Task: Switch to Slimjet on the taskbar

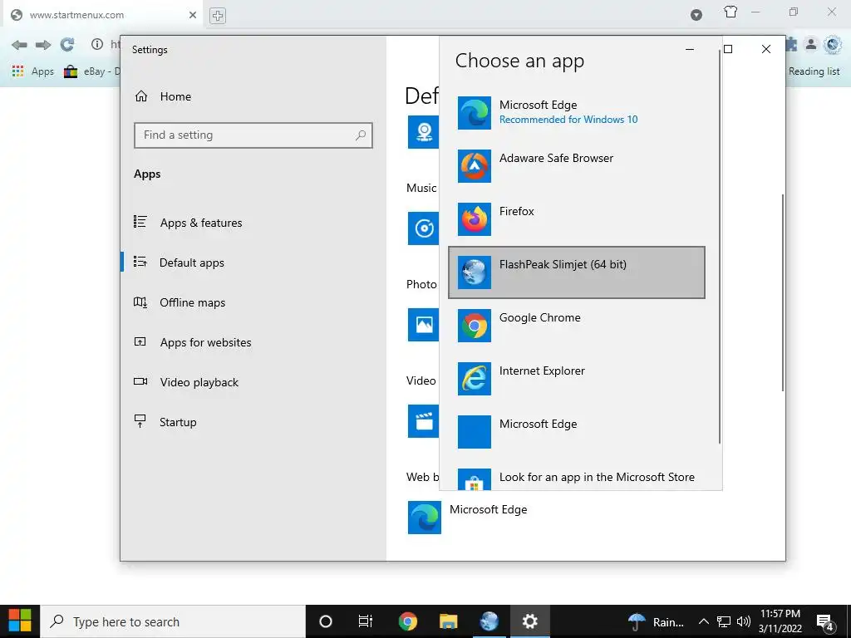Action: tap(489, 621)
